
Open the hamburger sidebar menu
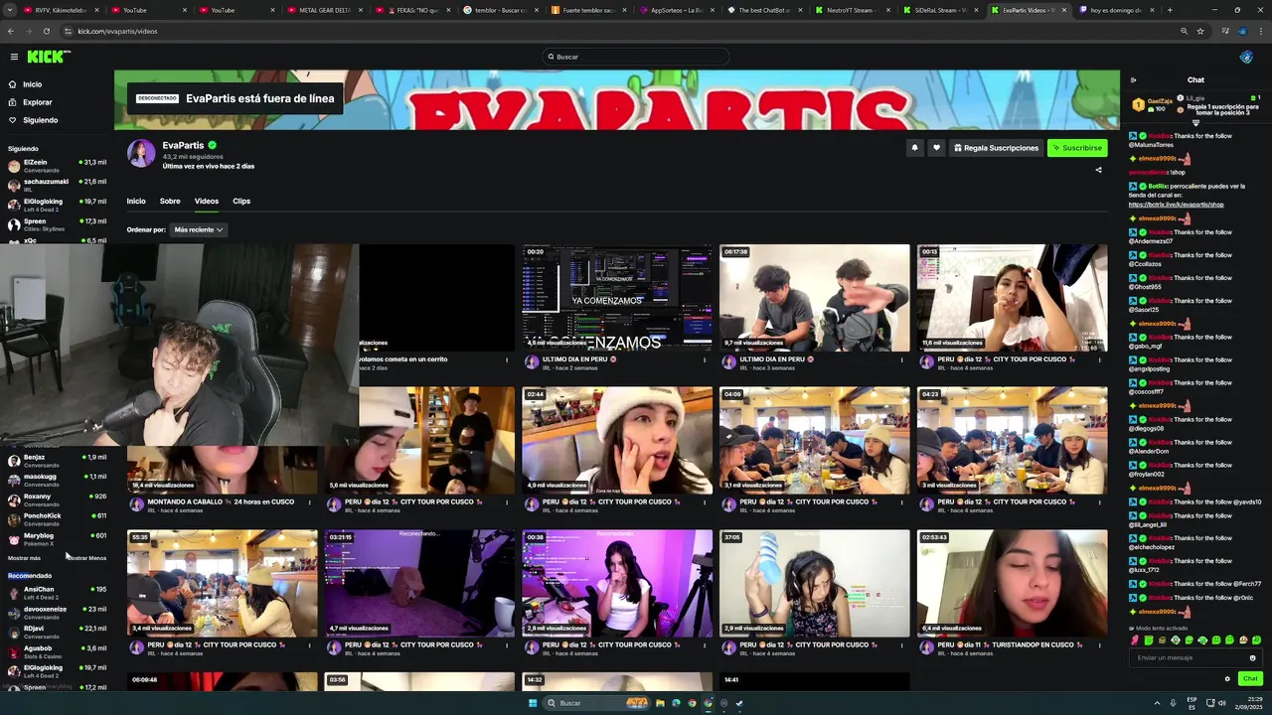pyautogui.click(x=14, y=57)
